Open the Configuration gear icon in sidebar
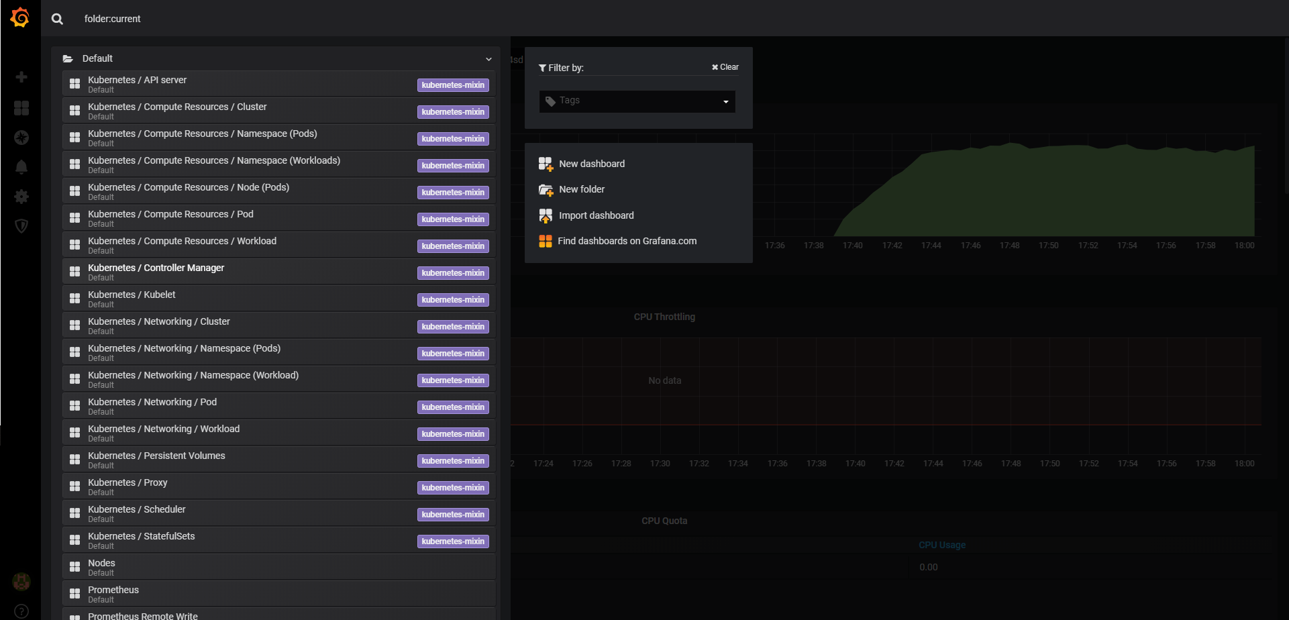 pos(21,197)
